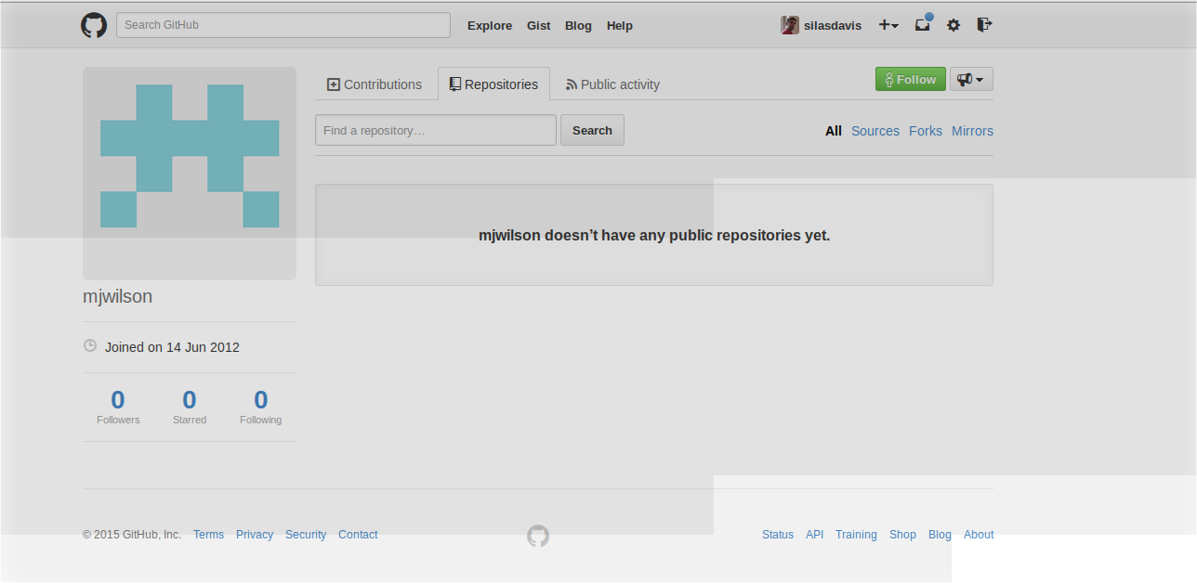Filter repositories by Mirrors
Image resolution: width=1197 pixels, height=583 pixels.
click(972, 131)
